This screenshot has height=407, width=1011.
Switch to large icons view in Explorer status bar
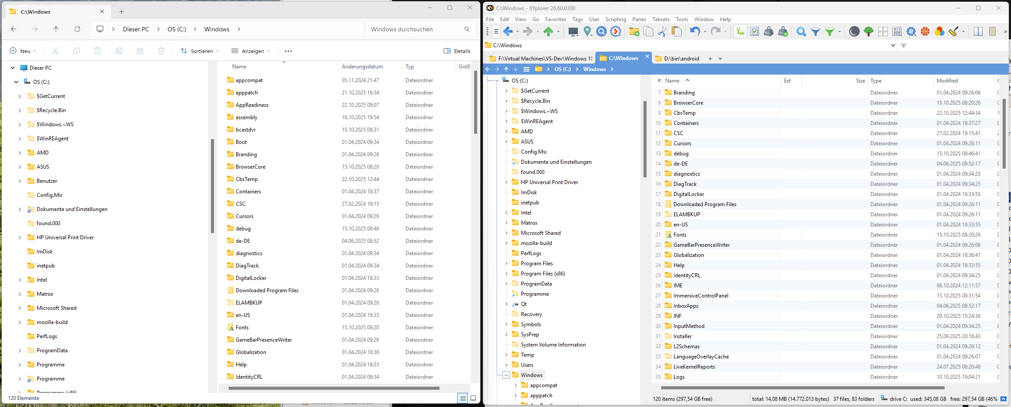coord(473,398)
